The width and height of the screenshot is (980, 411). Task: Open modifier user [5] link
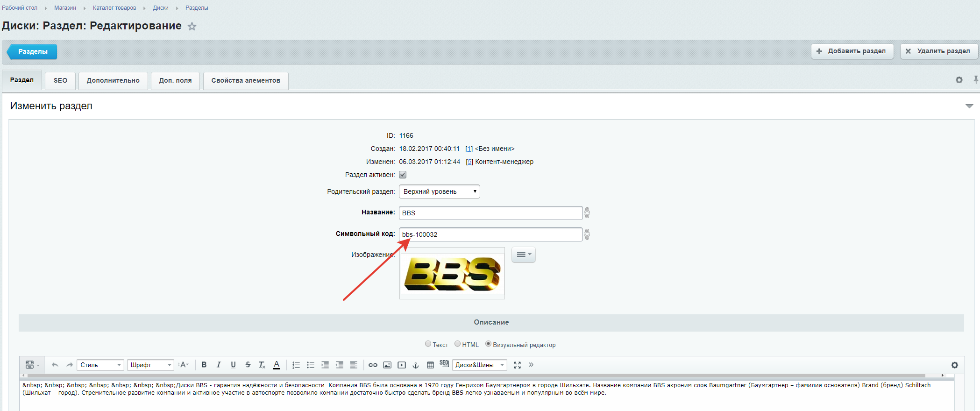[x=469, y=162]
